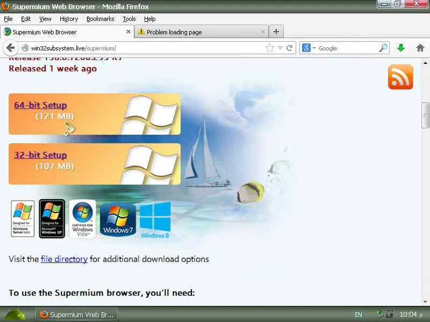This screenshot has width=430, height=322.
Task: Click the Windows Server 2003 logo badge
Action: pos(23,218)
